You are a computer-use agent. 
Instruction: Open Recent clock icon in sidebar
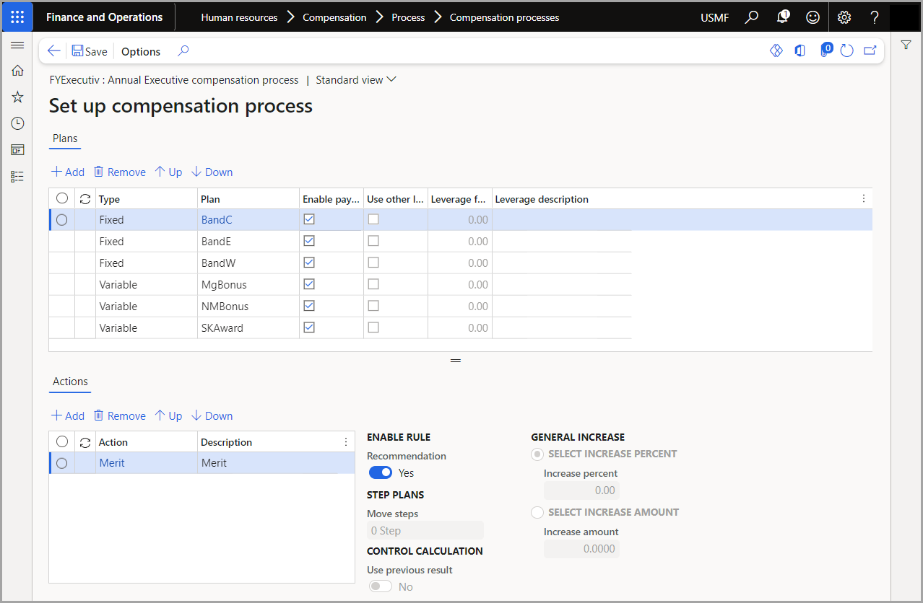pos(17,123)
